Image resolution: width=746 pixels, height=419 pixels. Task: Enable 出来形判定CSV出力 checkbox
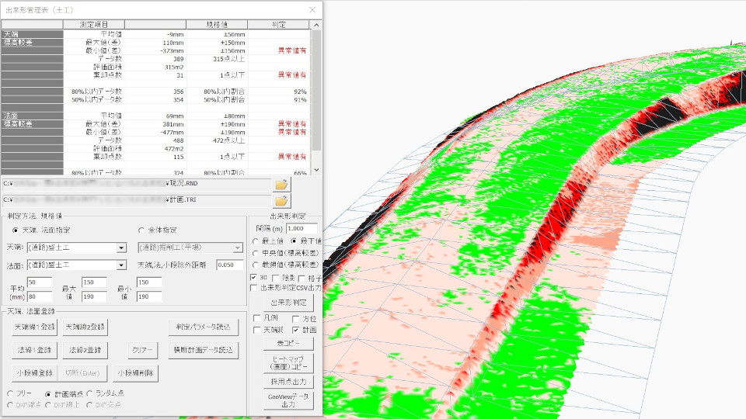tap(254, 288)
